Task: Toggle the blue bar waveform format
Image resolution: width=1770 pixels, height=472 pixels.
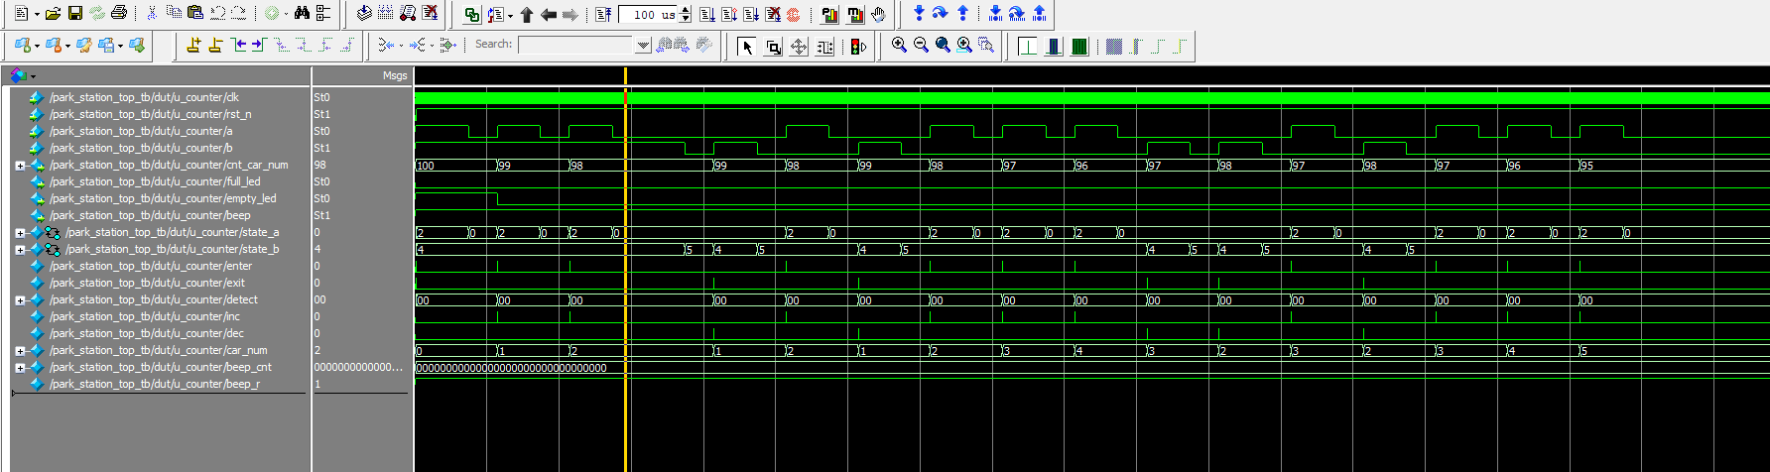Action: click(1054, 47)
